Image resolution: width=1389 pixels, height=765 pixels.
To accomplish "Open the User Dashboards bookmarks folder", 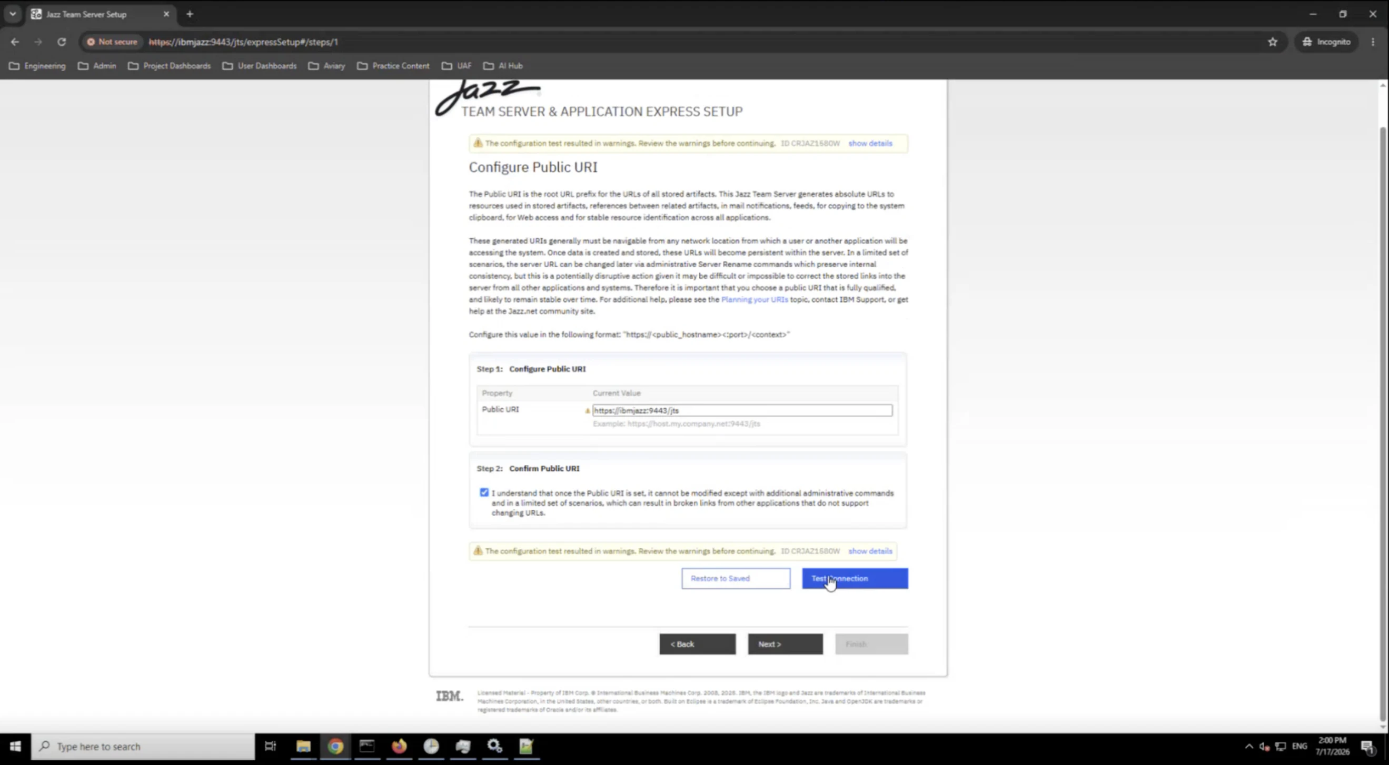I will 260,66.
